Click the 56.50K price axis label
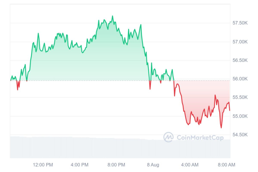258x172 pixels. pyautogui.click(x=240, y=60)
